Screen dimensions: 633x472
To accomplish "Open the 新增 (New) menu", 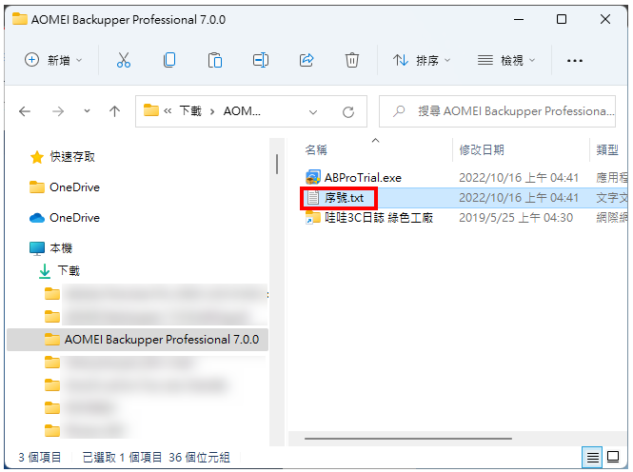I will (x=53, y=60).
